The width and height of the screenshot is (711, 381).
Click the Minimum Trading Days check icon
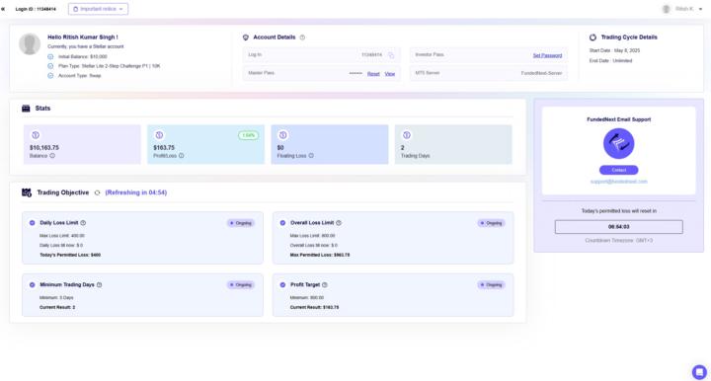[33, 285]
